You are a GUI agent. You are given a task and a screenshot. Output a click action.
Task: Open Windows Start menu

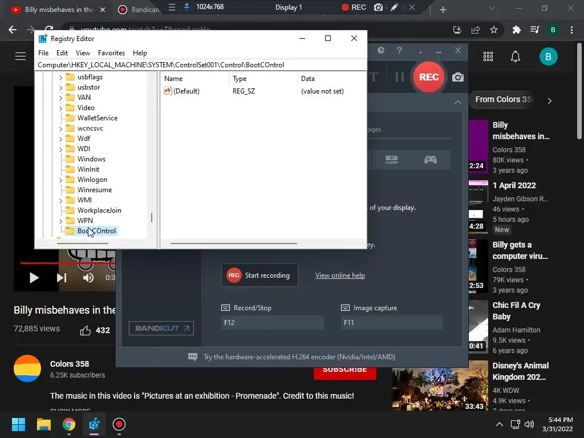[18, 424]
